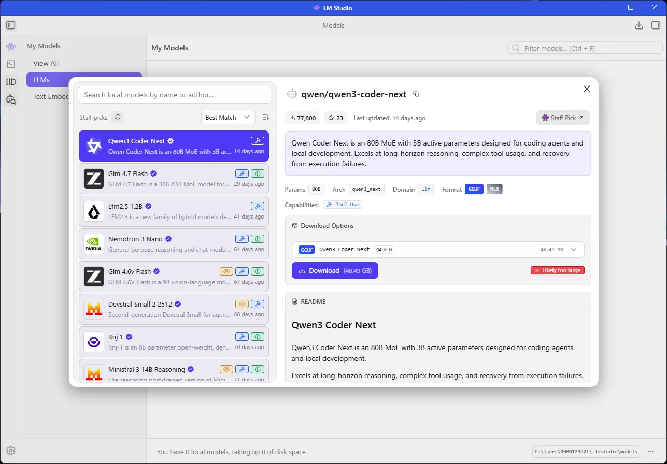Click the Search local models input field
This screenshot has width=667, height=464.
click(x=175, y=95)
